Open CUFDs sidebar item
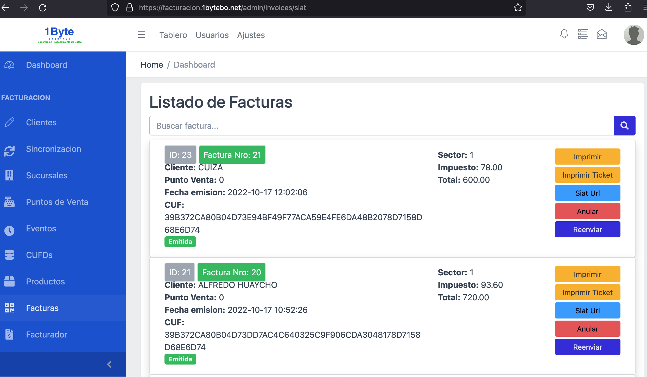 click(39, 255)
